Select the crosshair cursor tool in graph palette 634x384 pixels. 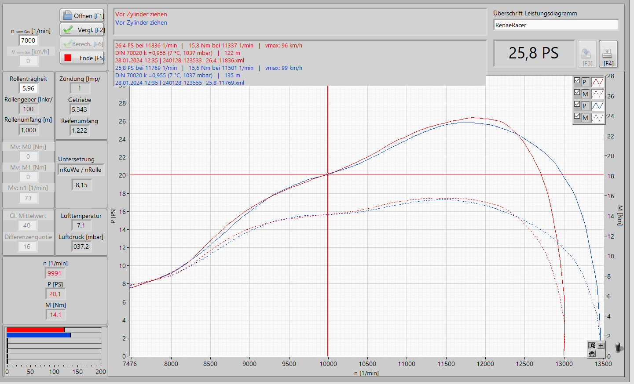pos(601,345)
